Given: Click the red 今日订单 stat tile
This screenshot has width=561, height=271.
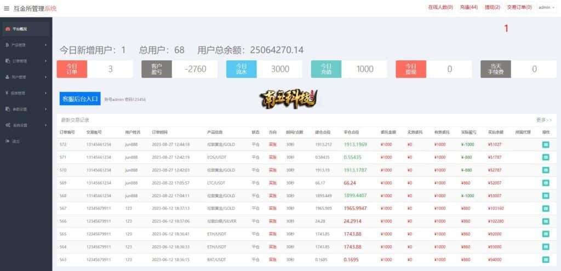Looking at the screenshot, I should point(72,69).
